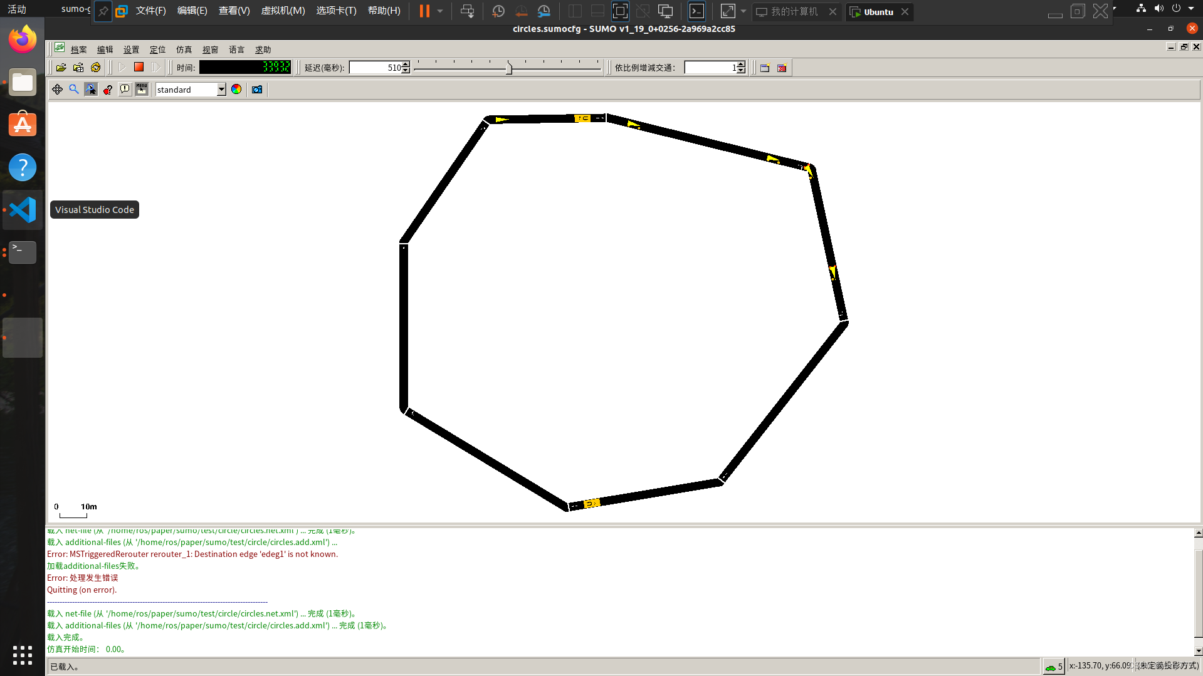
Task: Open VMware 选项卡(T) menu
Action: coord(337,11)
